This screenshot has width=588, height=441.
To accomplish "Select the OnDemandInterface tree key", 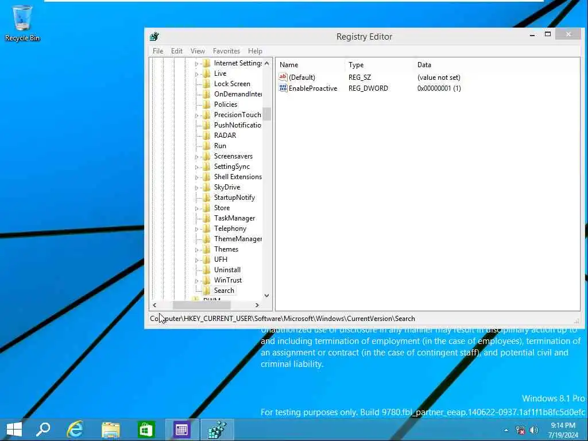I will click(238, 94).
